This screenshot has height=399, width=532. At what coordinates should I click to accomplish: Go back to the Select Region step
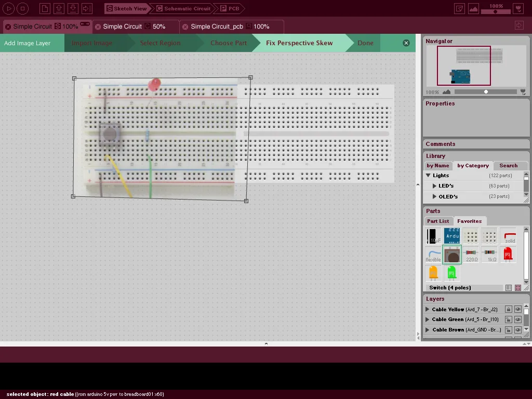pyautogui.click(x=160, y=43)
